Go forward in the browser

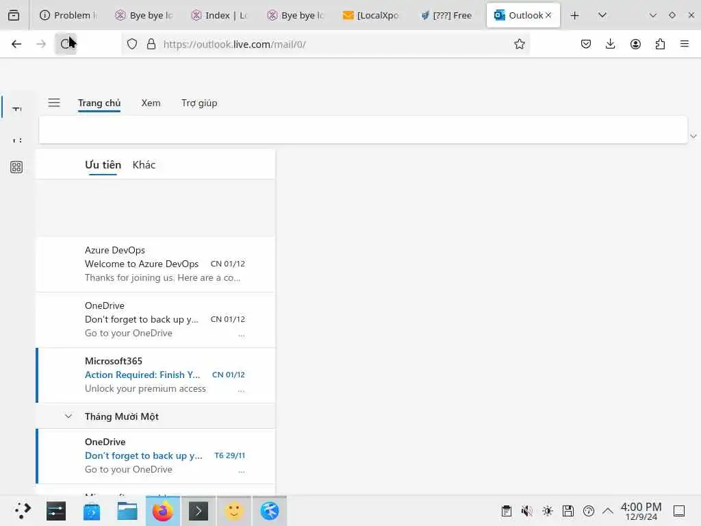(x=41, y=44)
